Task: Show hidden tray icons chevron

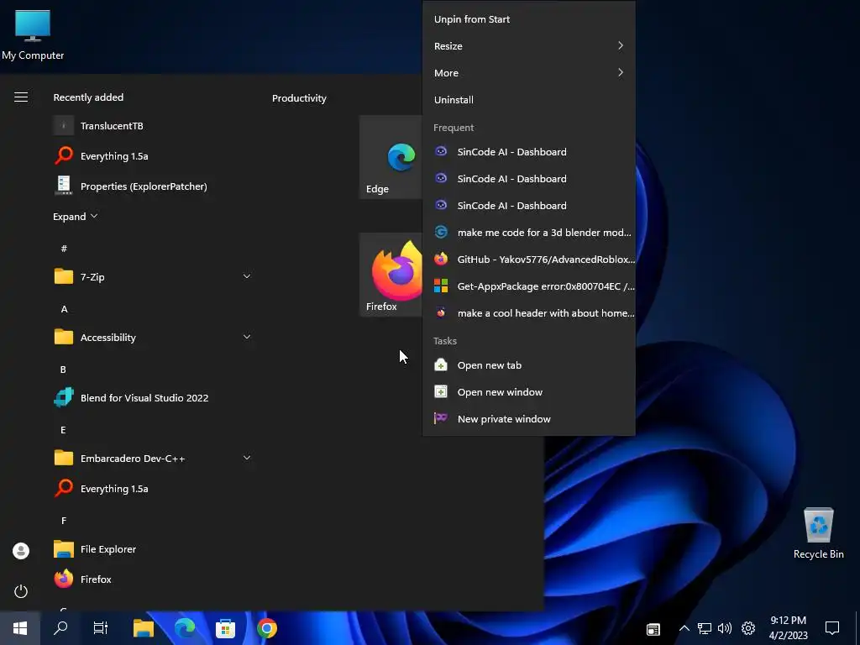Action: click(x=684, y=628)
